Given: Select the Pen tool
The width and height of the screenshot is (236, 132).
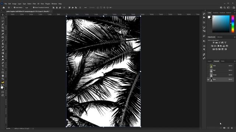Looking at the screenshot, I should coord(3,63).
